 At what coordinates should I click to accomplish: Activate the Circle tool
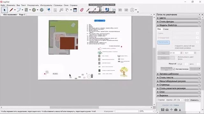pyautogui.click(x=34, y=10)
